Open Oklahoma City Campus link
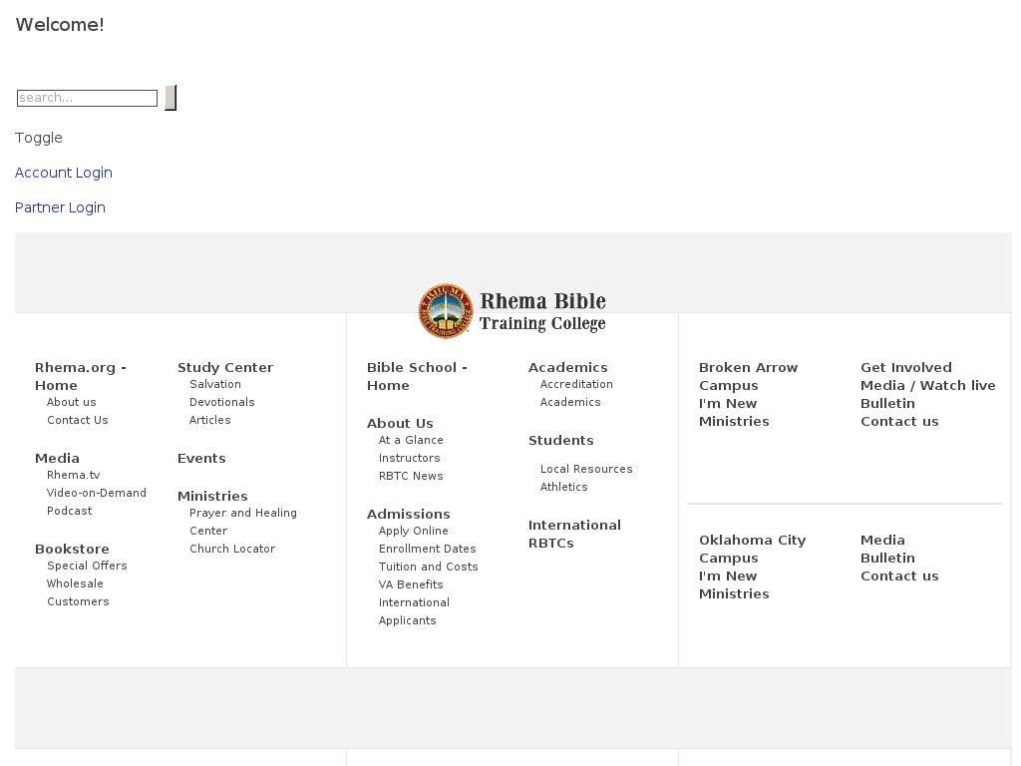The image size is (1021, 766). click(x=752, y=549)
